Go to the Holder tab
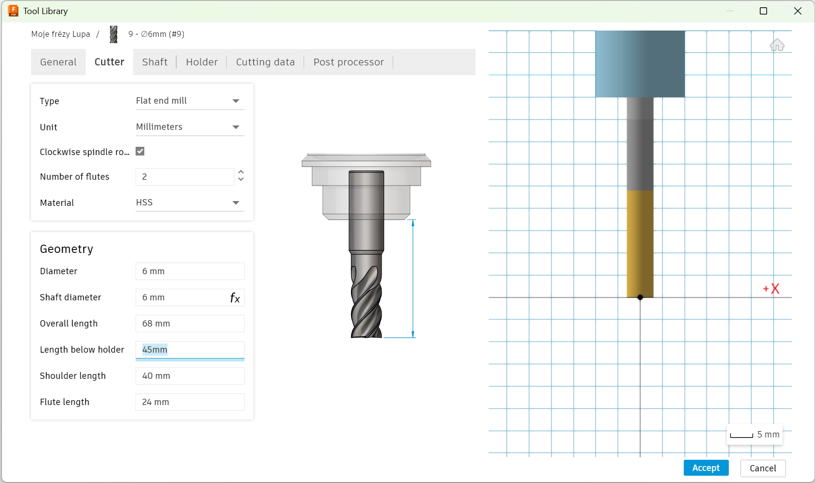The width and height of the screenshot is (815, 483). pos(201,62)
